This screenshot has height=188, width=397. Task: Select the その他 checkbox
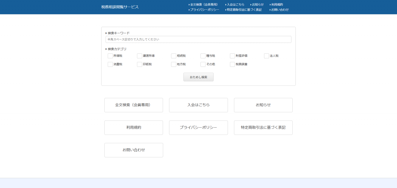pos(203,65)
